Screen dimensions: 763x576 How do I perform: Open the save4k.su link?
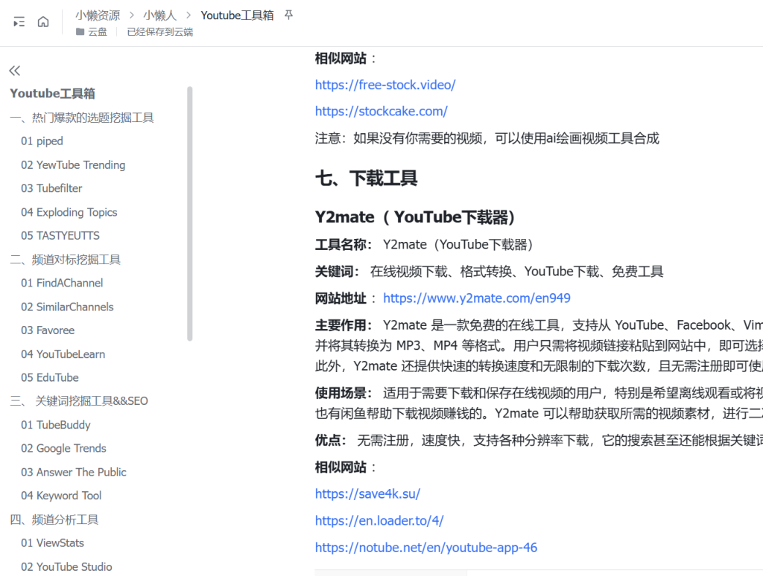tap(367, 494)
